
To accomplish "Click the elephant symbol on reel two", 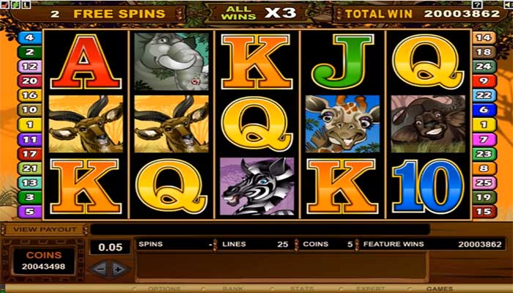I will (171, 62).
